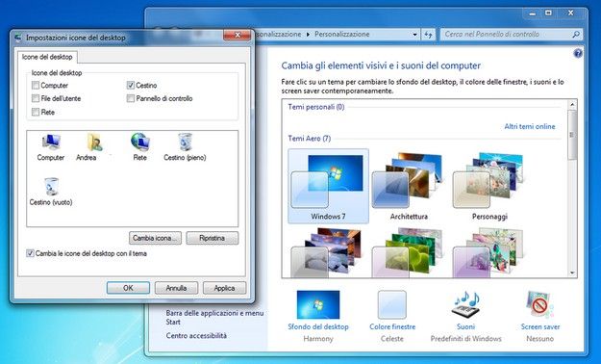Click Sfondo del desktop link text
601x364 pixels.
pyautogui.click(x=318, y=326)
